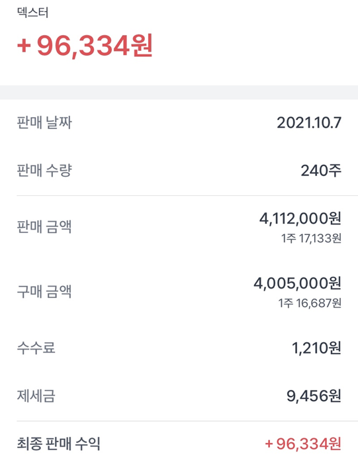Click the sale date 2021.10.7
Viewport: 358px width, 466px height.
[x=309, y=122]
